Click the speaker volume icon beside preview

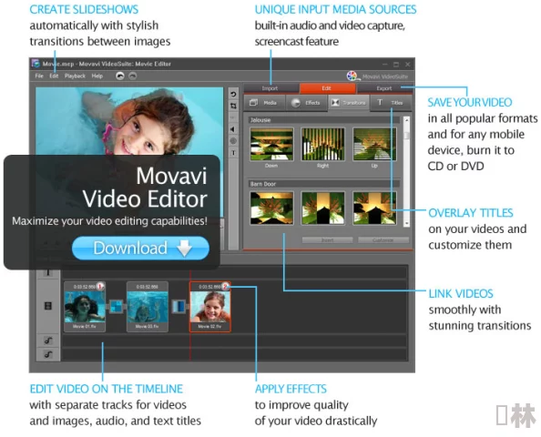pos(233,129)
